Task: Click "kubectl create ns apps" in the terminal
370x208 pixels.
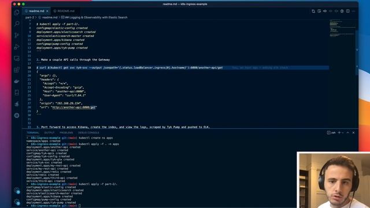Action: (95, 138)
